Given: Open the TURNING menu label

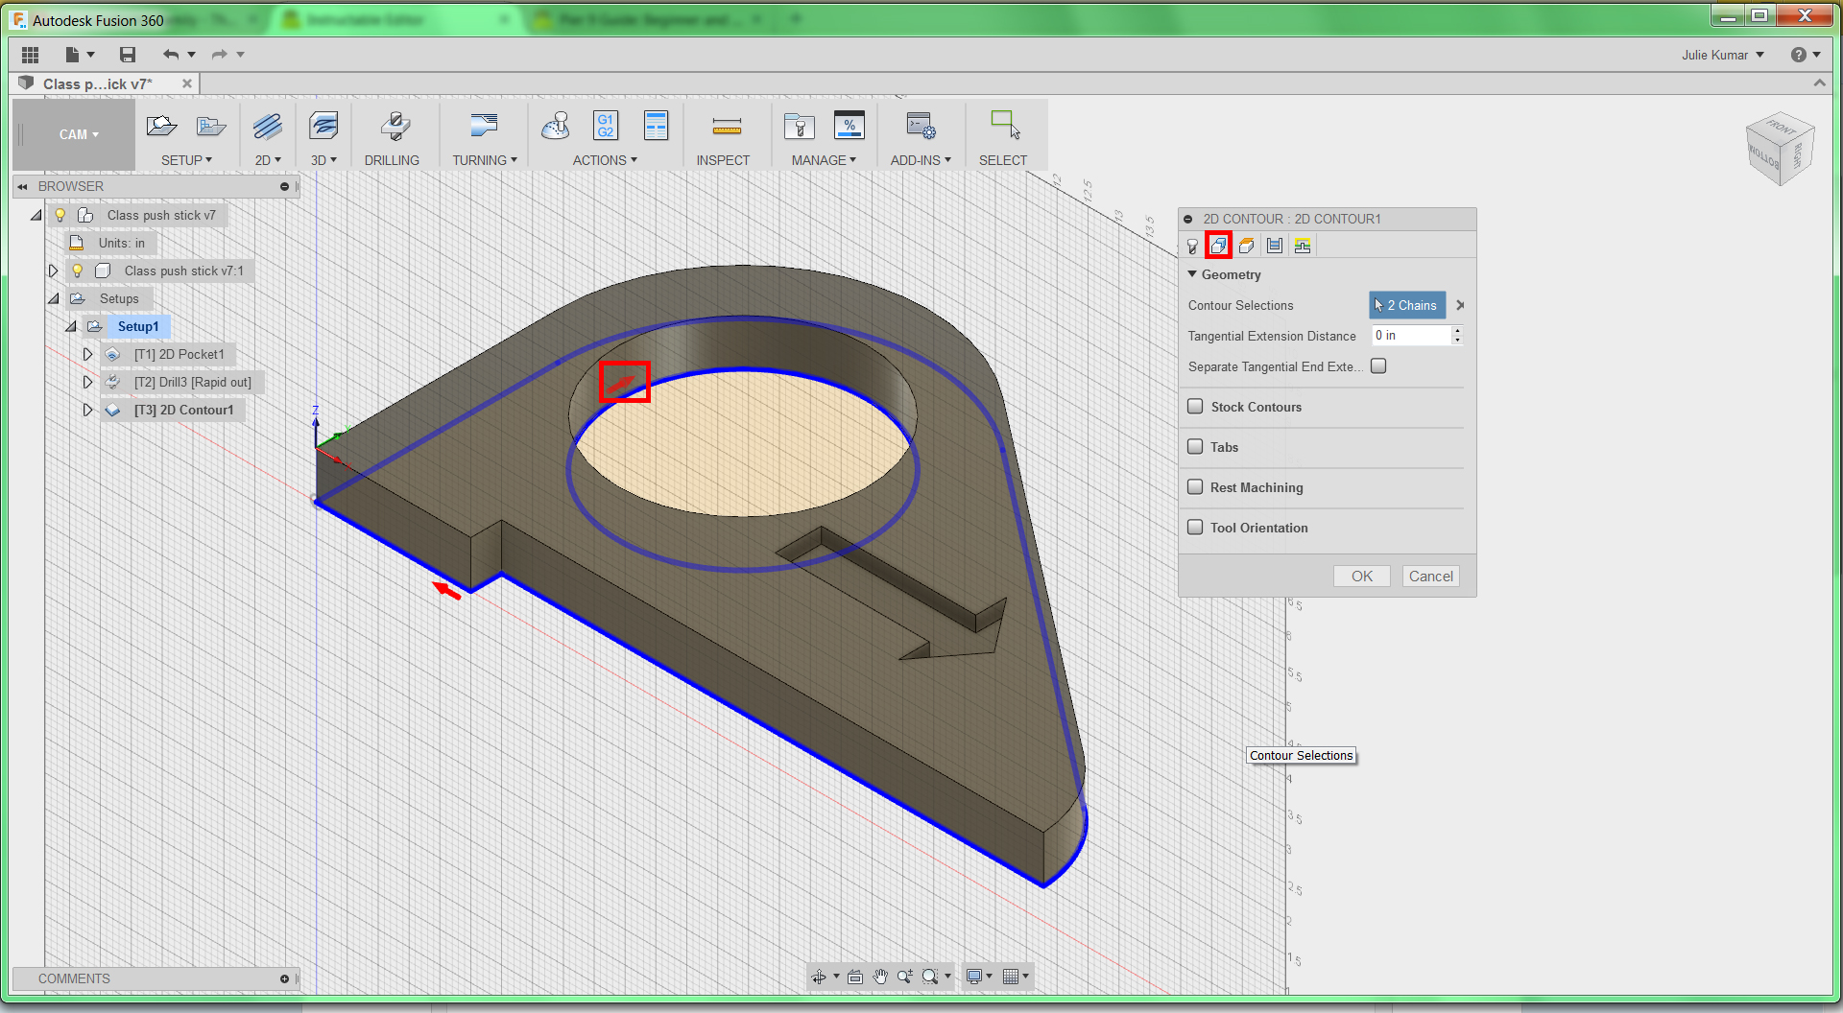Looking at the screenshot, I should [485, 160].
